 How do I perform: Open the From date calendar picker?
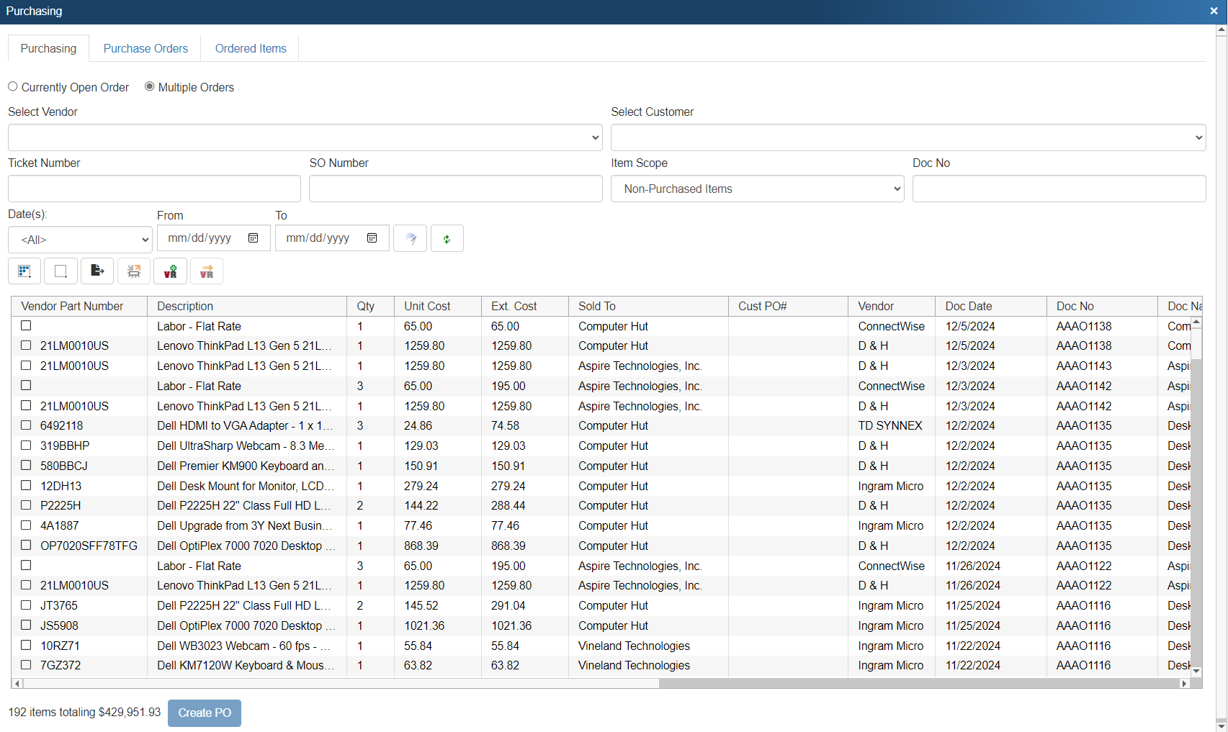coord(254,238)
